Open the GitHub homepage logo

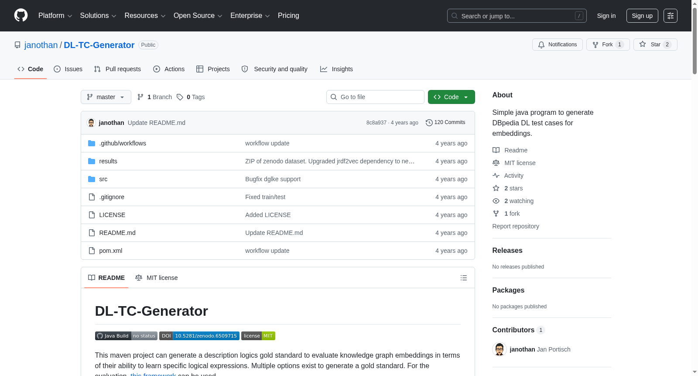click(x=21, y=16)
